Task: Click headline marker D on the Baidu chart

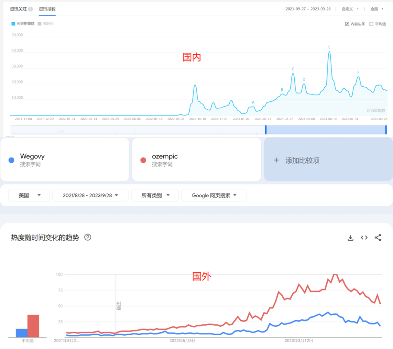Action: 304,79
